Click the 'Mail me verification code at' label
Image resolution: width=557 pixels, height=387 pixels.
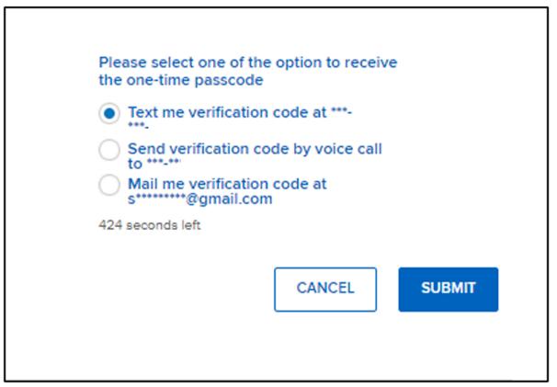[x=226, y=184]
